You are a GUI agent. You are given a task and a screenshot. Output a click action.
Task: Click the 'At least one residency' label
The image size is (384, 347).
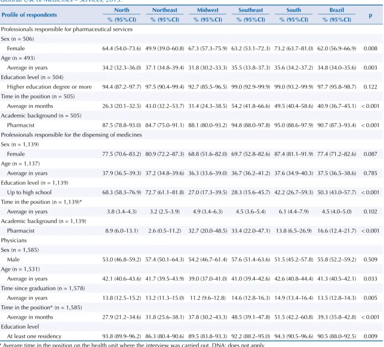[34, 336]
